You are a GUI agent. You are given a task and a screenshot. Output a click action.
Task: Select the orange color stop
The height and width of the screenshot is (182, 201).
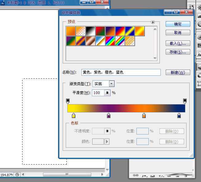tap(144, 116)
